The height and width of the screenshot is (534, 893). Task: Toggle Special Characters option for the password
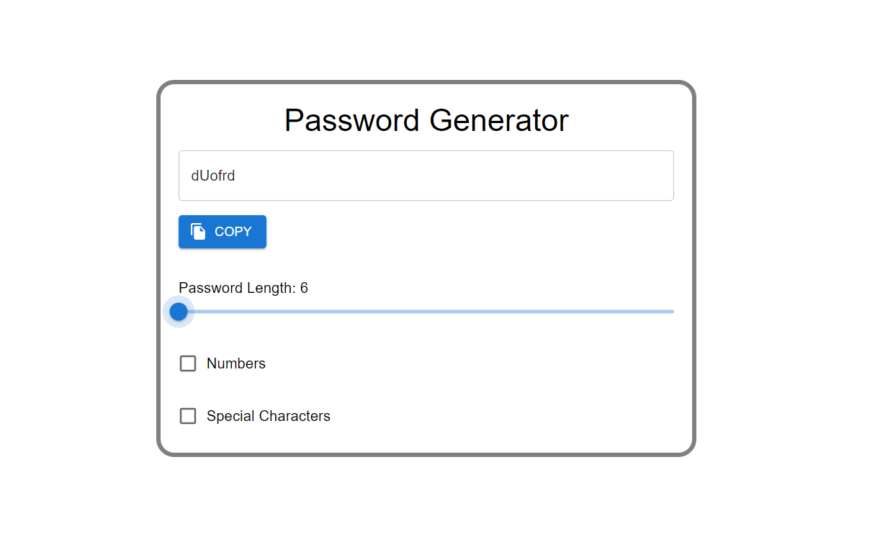[187, 416]
